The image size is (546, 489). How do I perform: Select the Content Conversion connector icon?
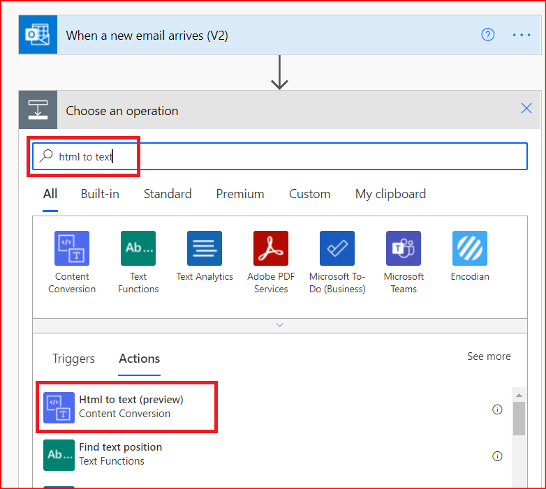point(72,248)
